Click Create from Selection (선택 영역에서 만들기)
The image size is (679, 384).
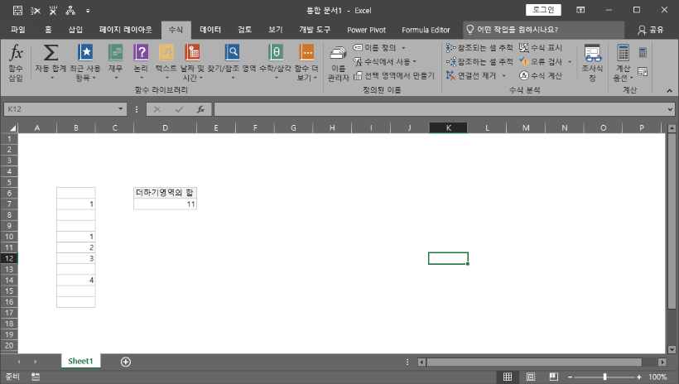[393, 75]
